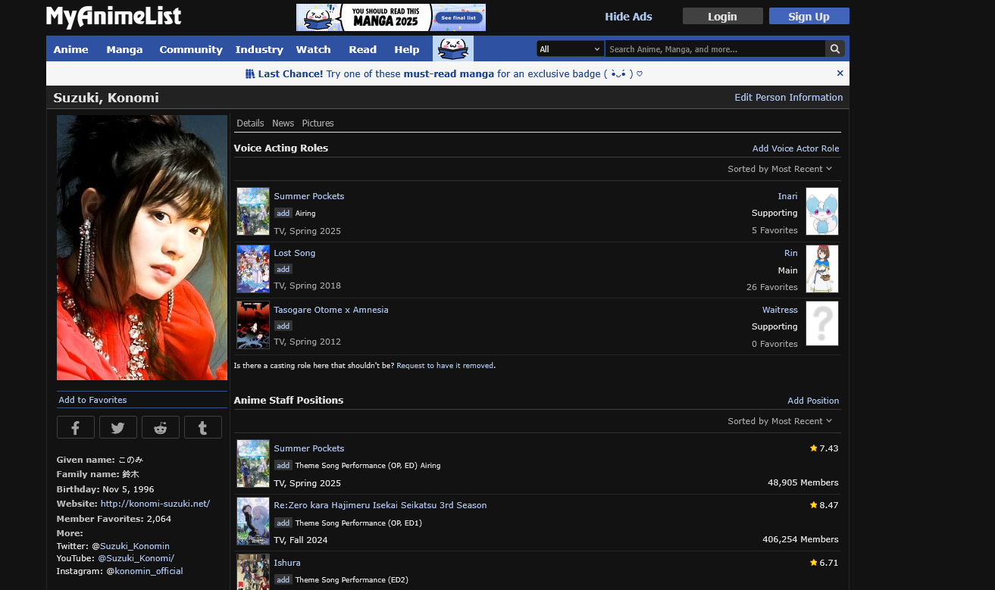Click Hide Ads link

(628, 17)
